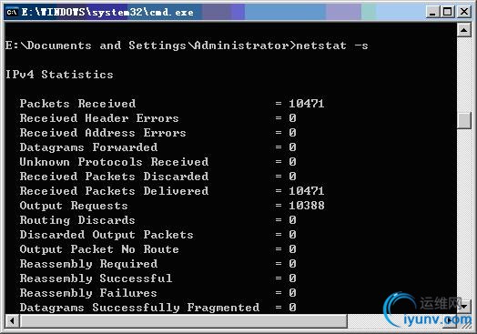
Task: Click the horizontal scrollbar thumb
Action: pos(184,321)
